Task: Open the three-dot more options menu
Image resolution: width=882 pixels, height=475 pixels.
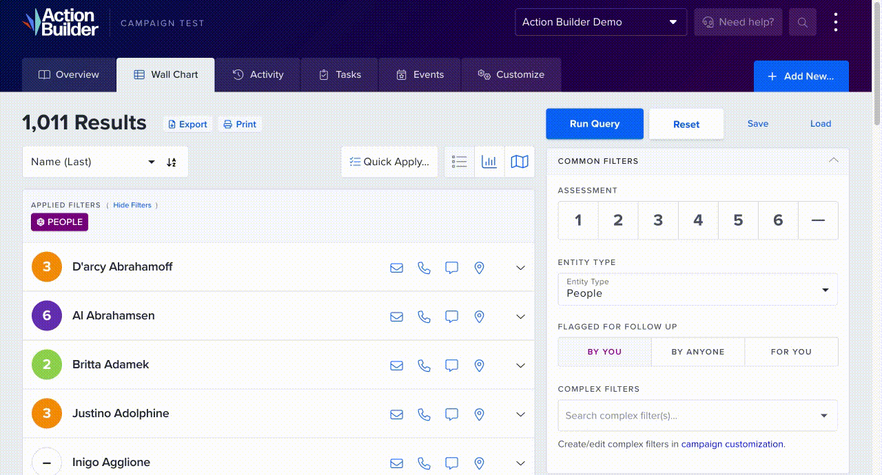Action: (836, 22)
